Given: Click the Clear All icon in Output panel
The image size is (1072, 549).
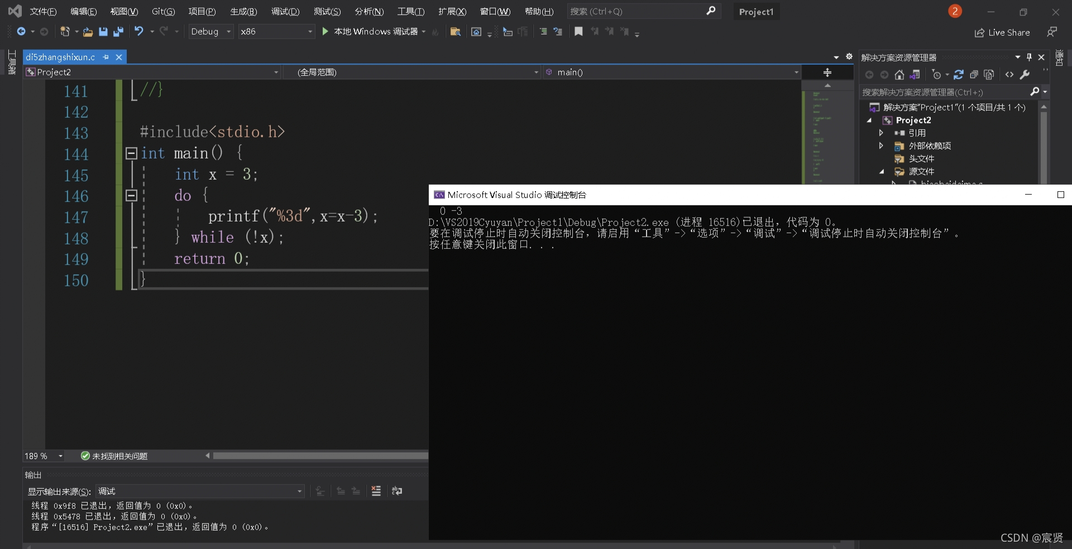Looking at the screenshot, I should [x=376, y=491].
